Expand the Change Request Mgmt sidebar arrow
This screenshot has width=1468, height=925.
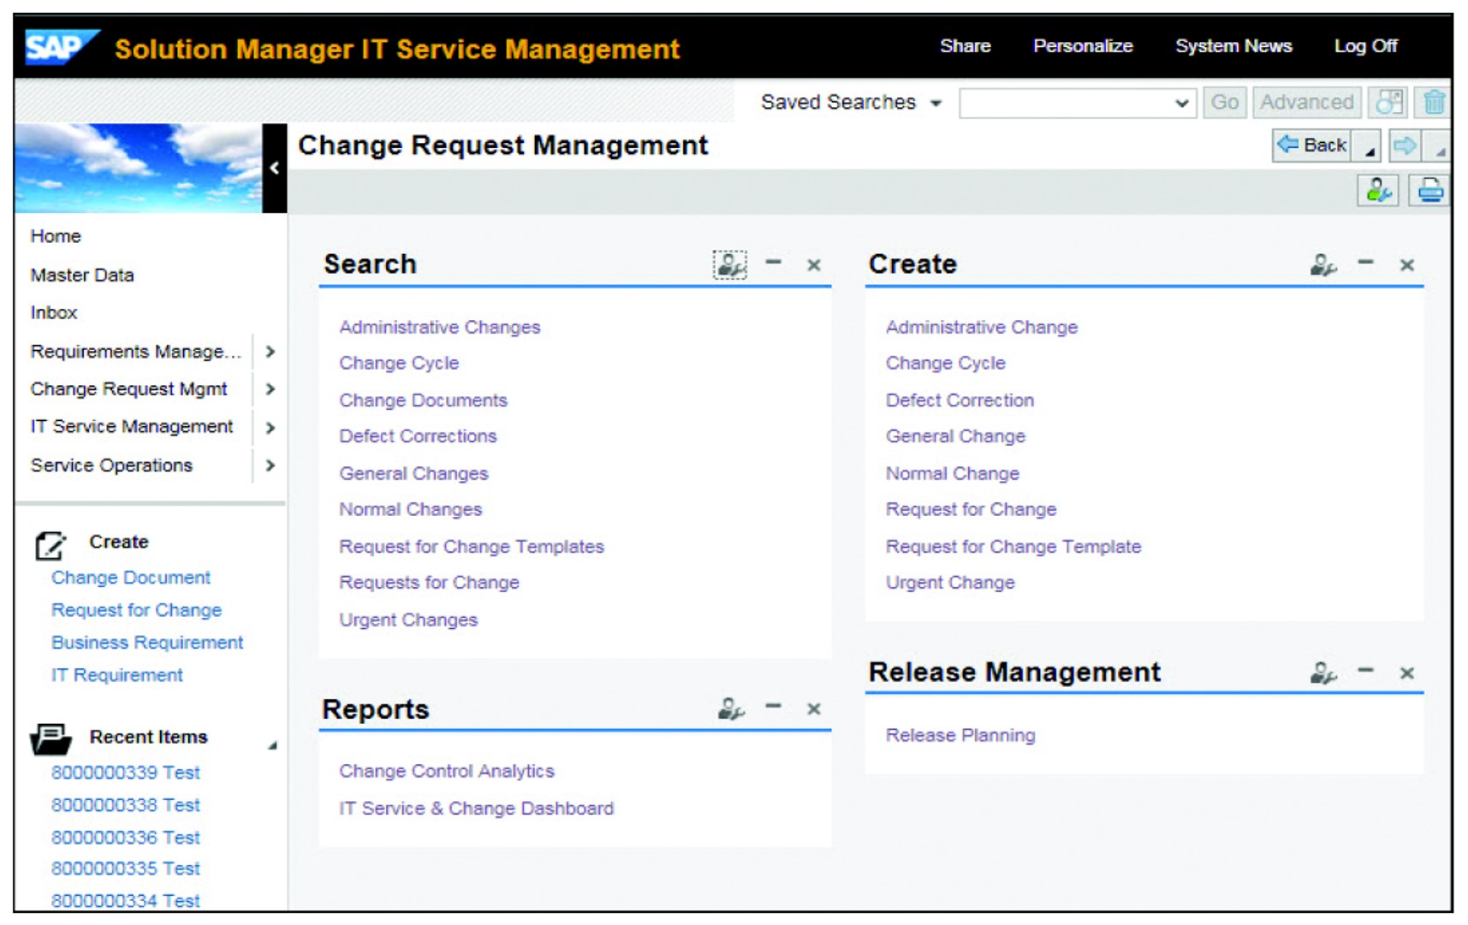pos(271,389)
